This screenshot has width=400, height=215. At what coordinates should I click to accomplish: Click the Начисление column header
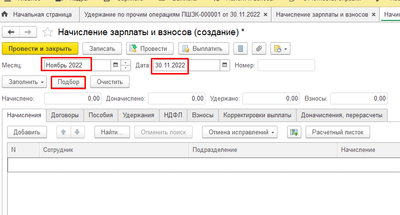click(x=369, y=150)
